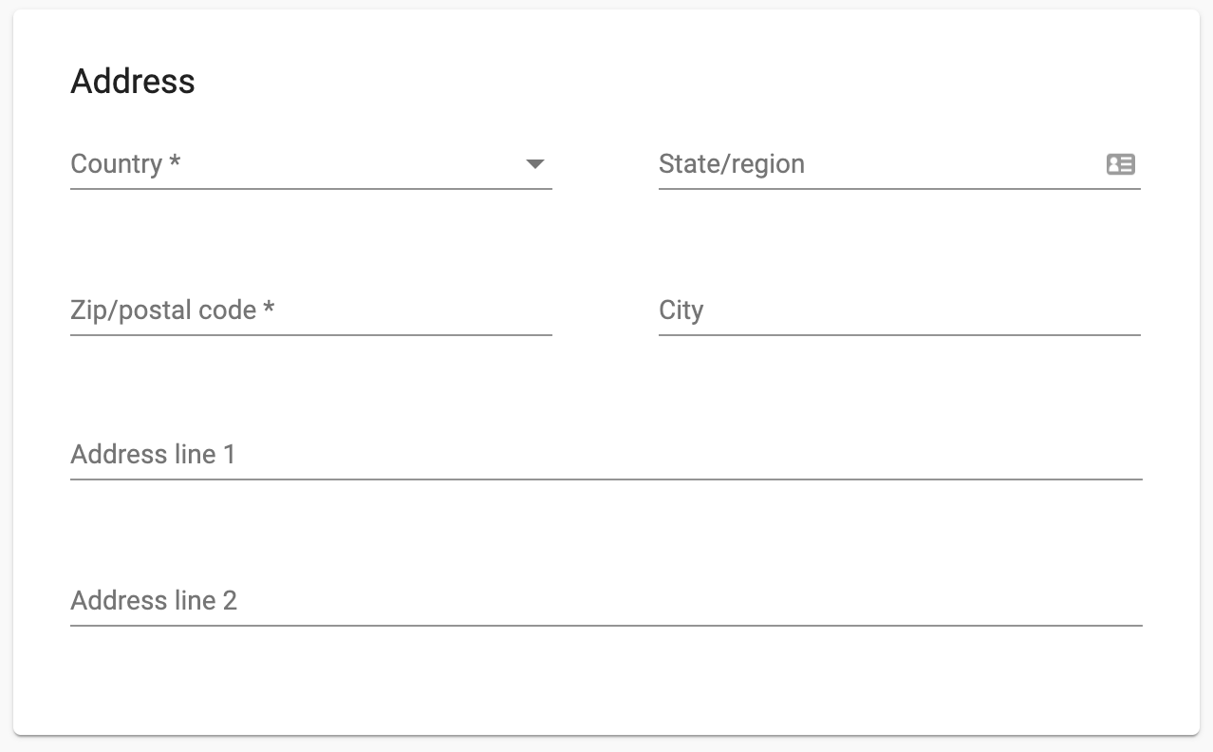Click the contact card icon in State/region
This screenshot has height=752, width=1213.
point(1121,164)
